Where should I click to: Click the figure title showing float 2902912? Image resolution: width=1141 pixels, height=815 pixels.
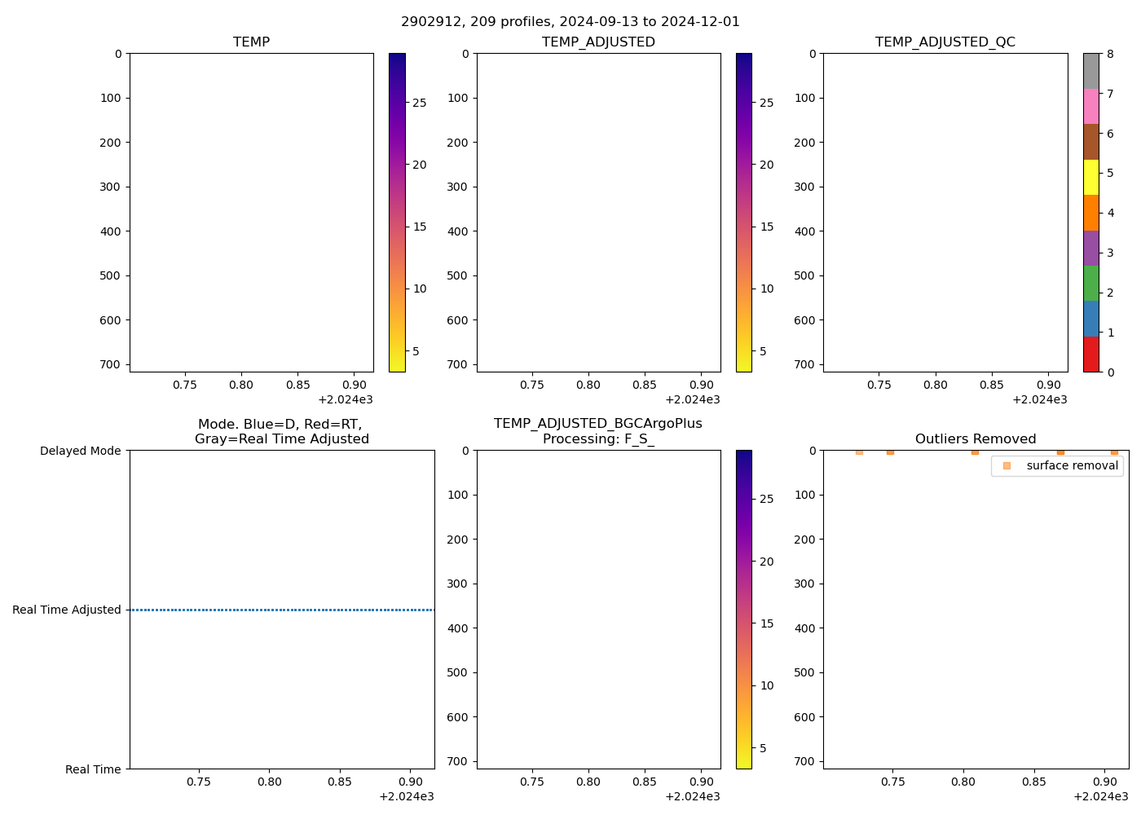(570, 22)
